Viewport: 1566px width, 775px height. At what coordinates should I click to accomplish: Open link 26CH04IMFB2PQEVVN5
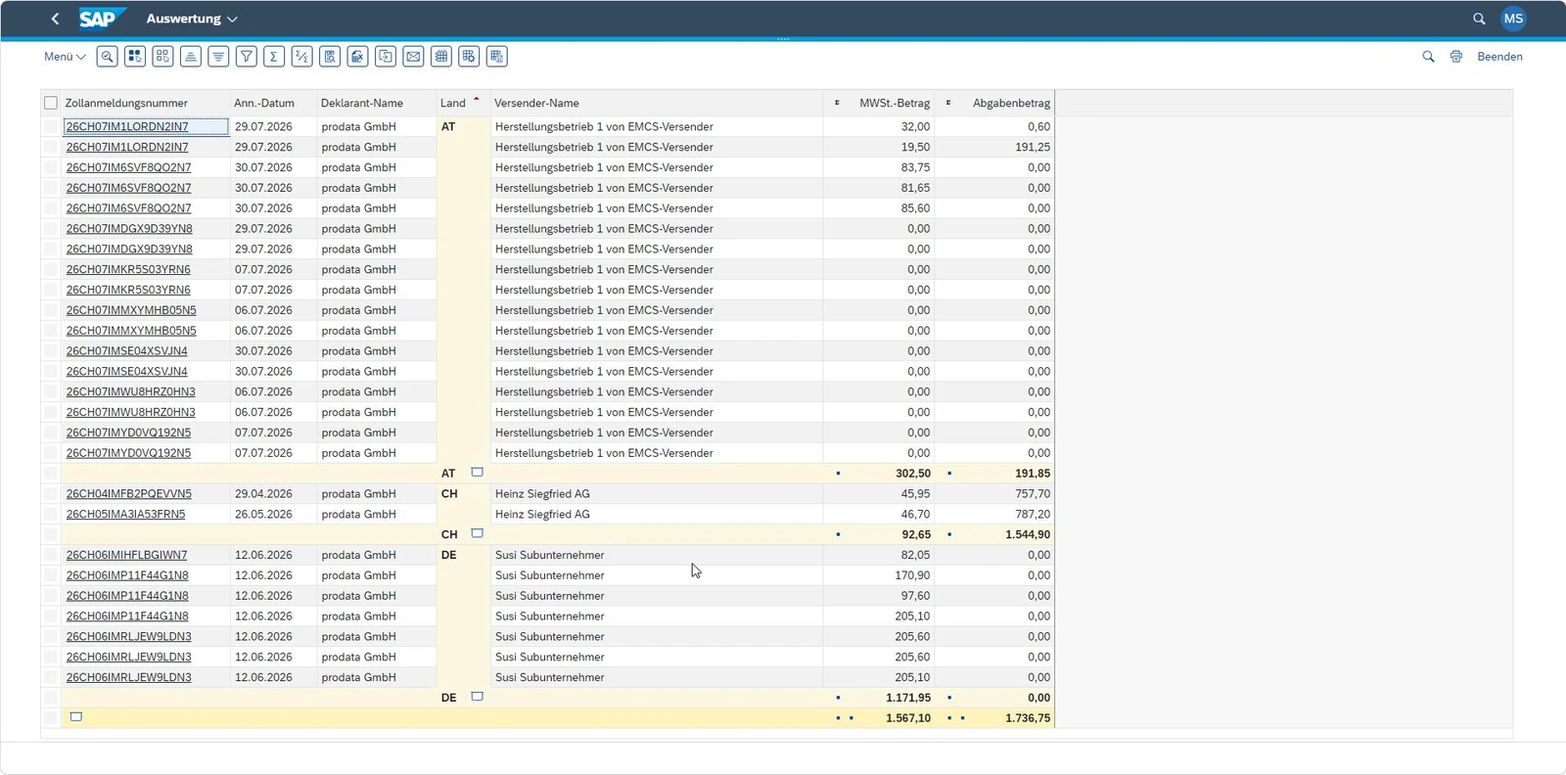pos(129,494)
